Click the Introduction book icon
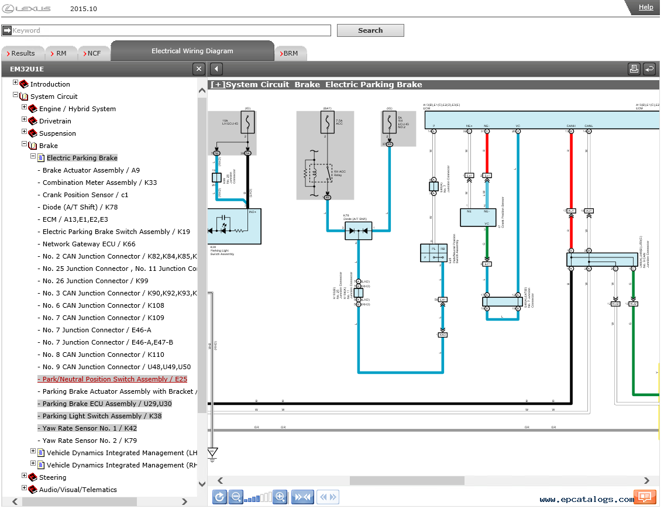 pos(24,84)
